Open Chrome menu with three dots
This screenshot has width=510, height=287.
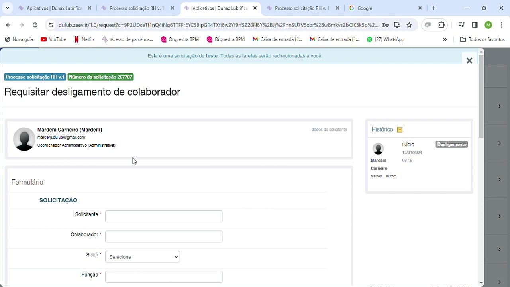[x=501, y=25]
